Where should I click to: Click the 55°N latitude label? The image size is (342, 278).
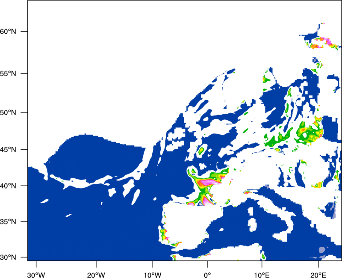click(8, 74)
